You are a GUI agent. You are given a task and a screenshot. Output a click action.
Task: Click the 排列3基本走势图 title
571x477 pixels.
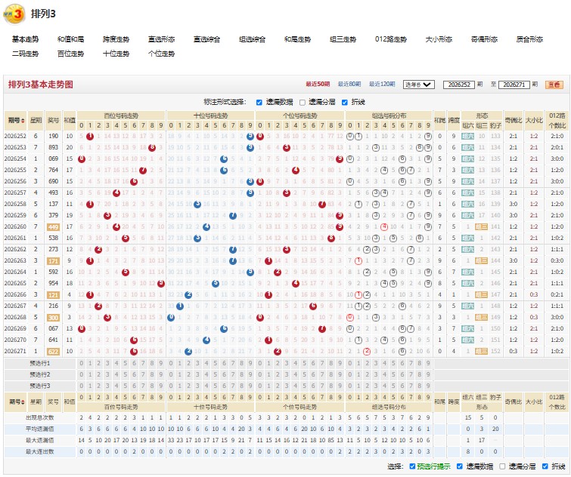(40, 85)
